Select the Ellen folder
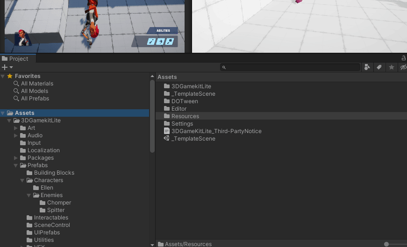This screenshot has height=247, width=407. point(47,188)
